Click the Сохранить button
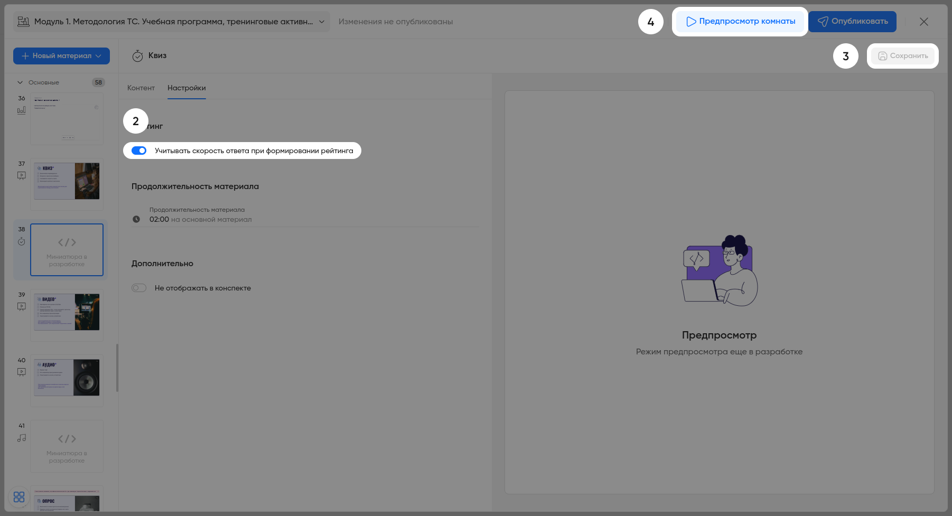952x516 pixels. [903, 56]
